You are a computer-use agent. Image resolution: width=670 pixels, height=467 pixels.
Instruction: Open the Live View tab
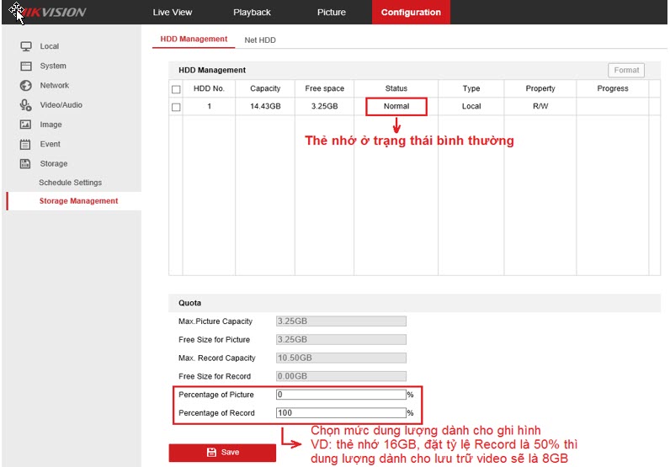[173, 13]
